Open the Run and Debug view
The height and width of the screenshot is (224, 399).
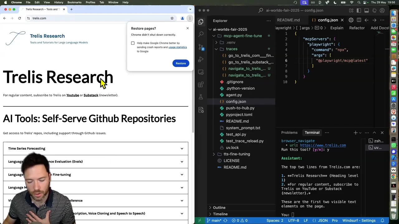[201, 59]
